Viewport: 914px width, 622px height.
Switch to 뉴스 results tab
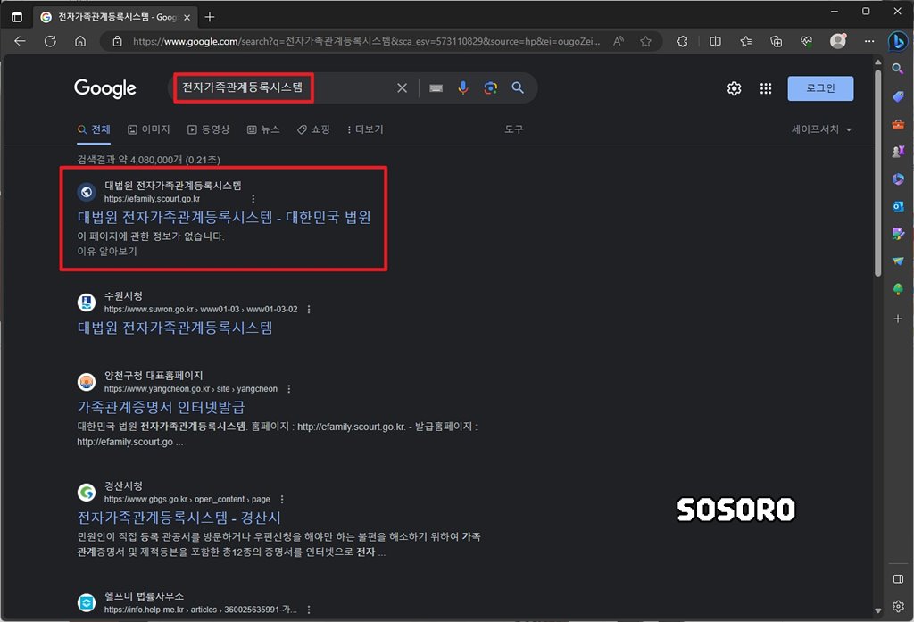263,129
